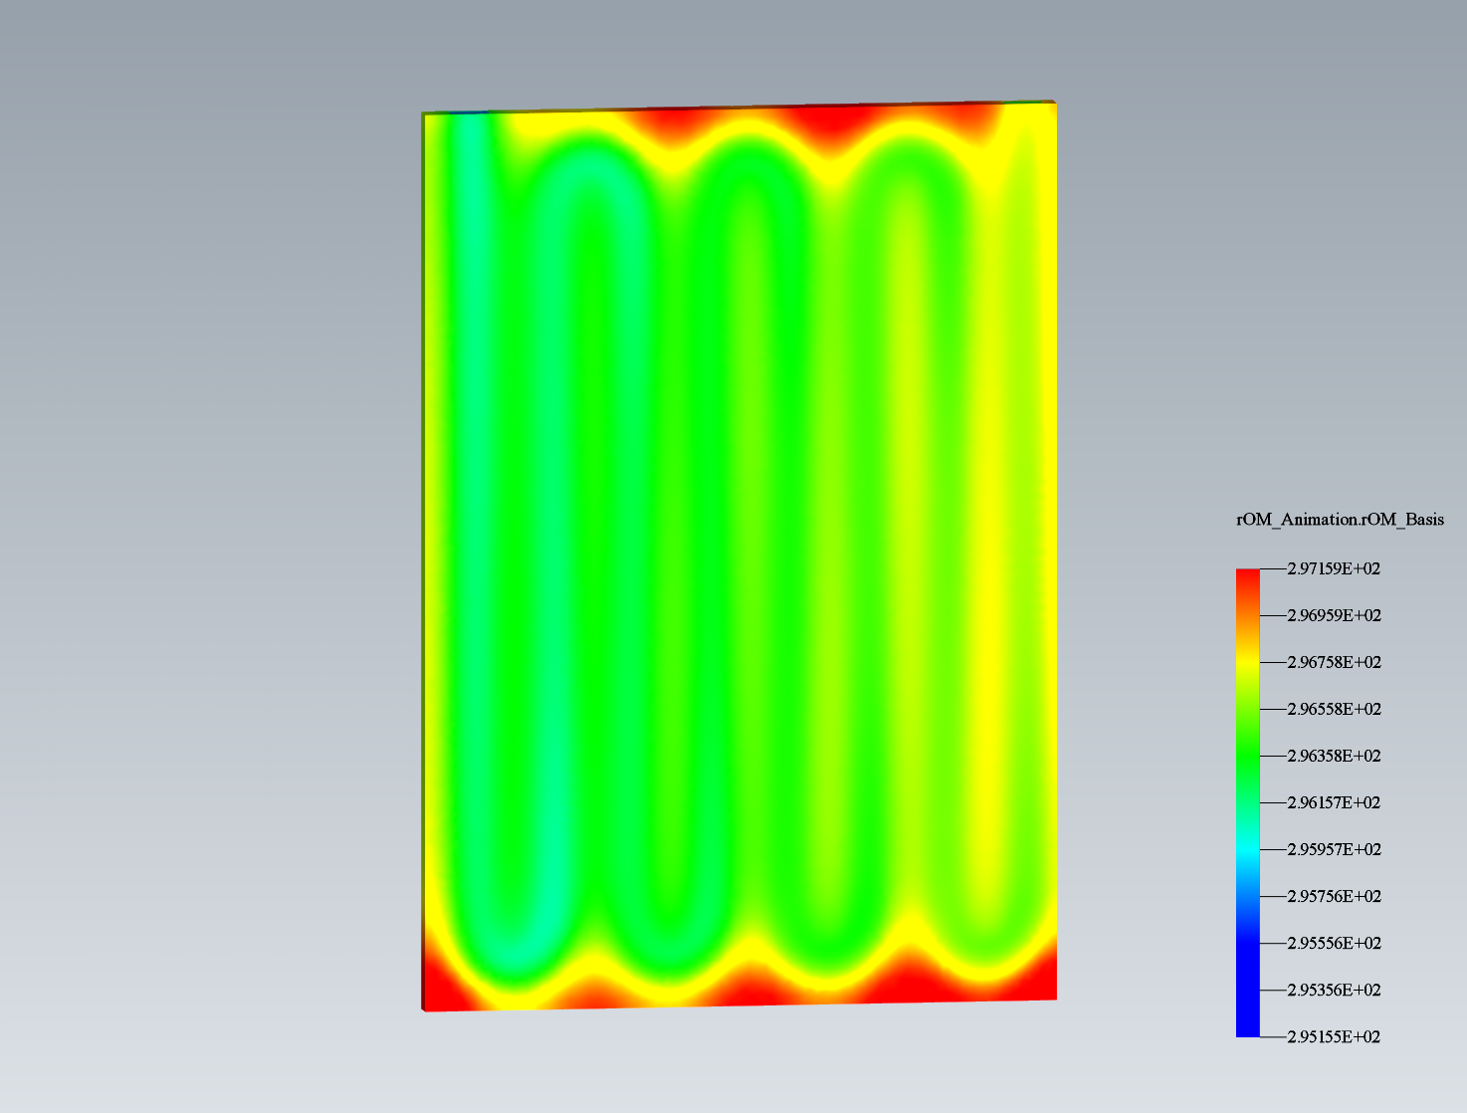
Task: Select the maximum legend value 2.97159E+02
Action: [x=1334, y=569]
